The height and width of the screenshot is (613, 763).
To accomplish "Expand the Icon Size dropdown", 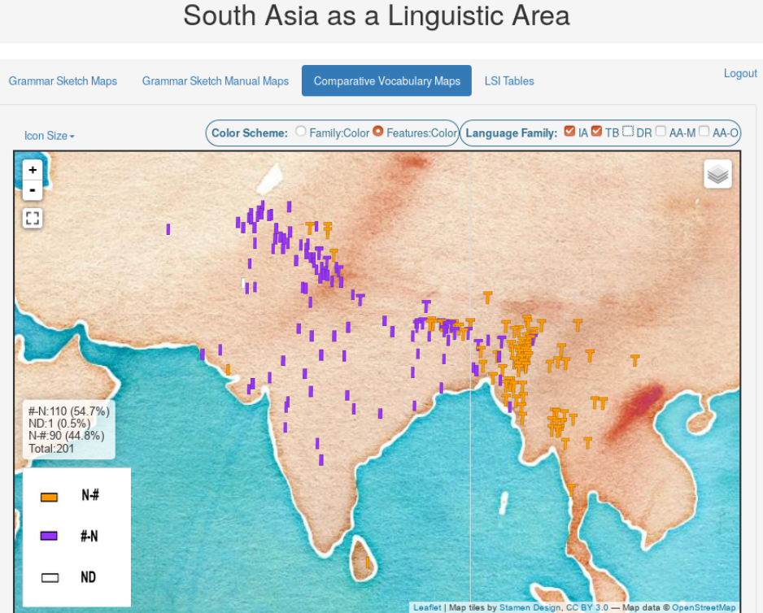I will [x=50, y=136].
